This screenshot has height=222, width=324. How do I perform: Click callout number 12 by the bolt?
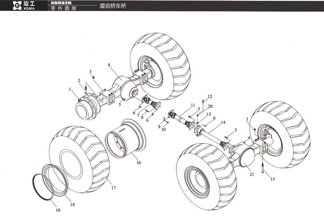(x=210, y=97)
